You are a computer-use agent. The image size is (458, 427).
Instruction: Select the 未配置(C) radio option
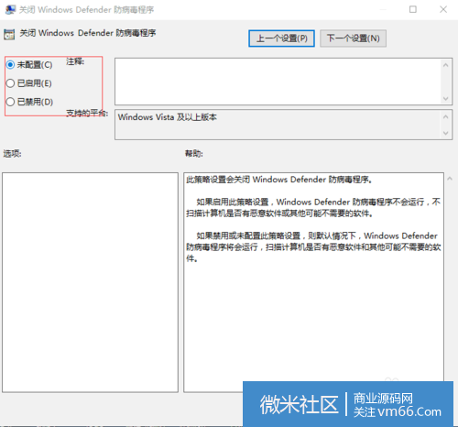point(29,65)
